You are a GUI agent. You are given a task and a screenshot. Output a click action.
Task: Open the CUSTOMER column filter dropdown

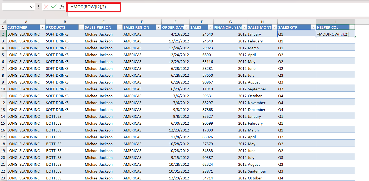coord(42,27)
